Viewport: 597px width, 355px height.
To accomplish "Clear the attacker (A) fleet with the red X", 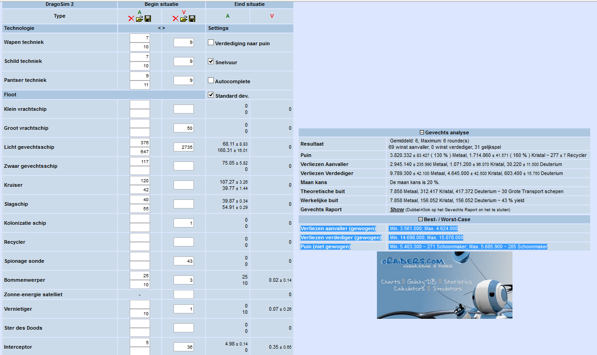I will 131,19.
